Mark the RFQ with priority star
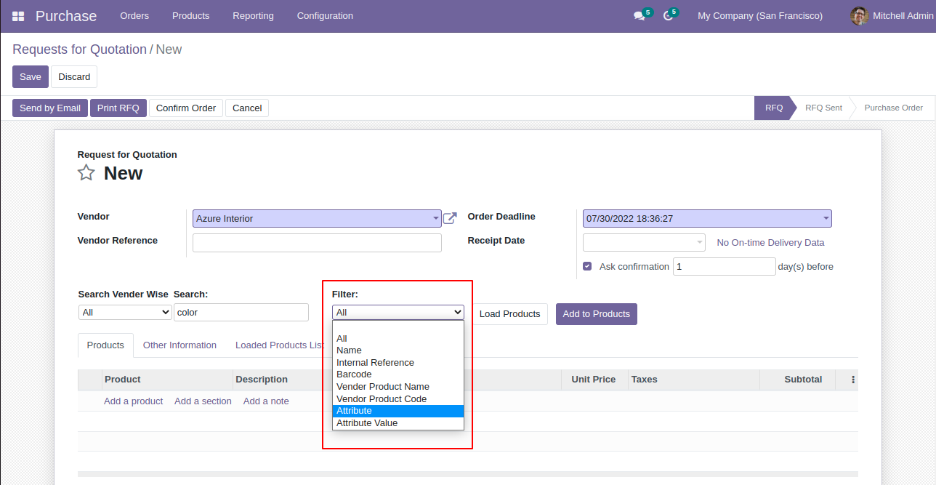Viewport: 936px width, 485px height. click(86, 173)
